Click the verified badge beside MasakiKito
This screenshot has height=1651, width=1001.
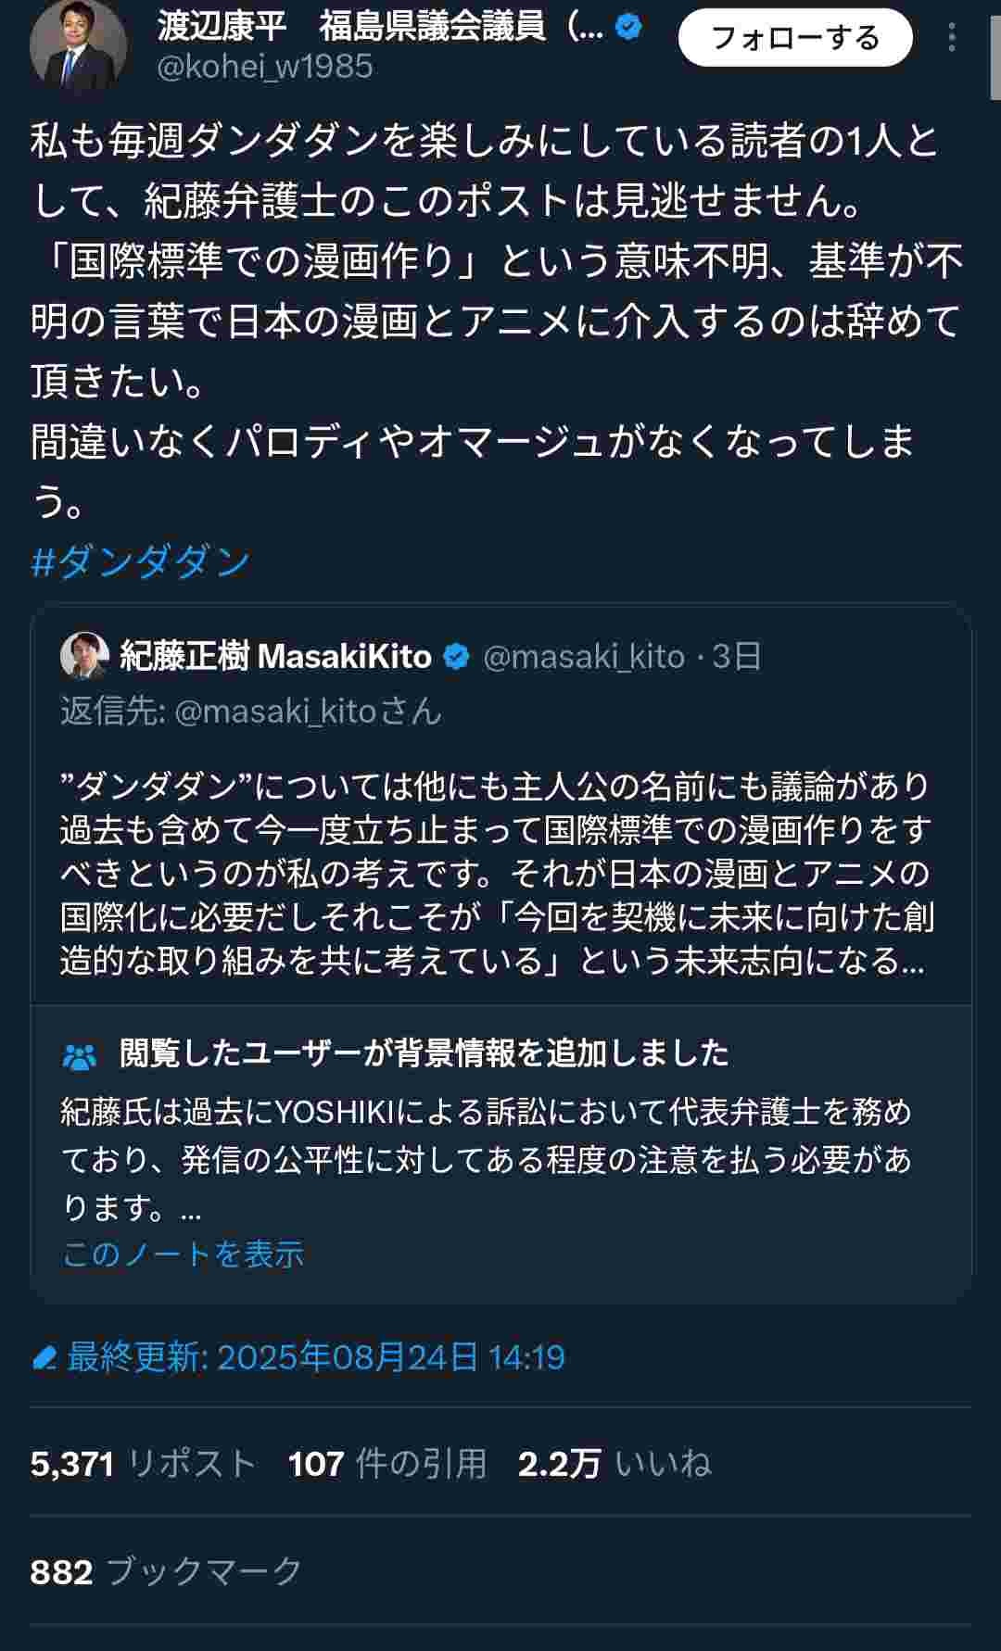click(456, 657)
